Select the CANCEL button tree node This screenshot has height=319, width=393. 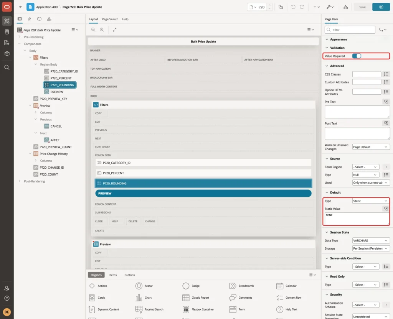[x=56, y=126]
